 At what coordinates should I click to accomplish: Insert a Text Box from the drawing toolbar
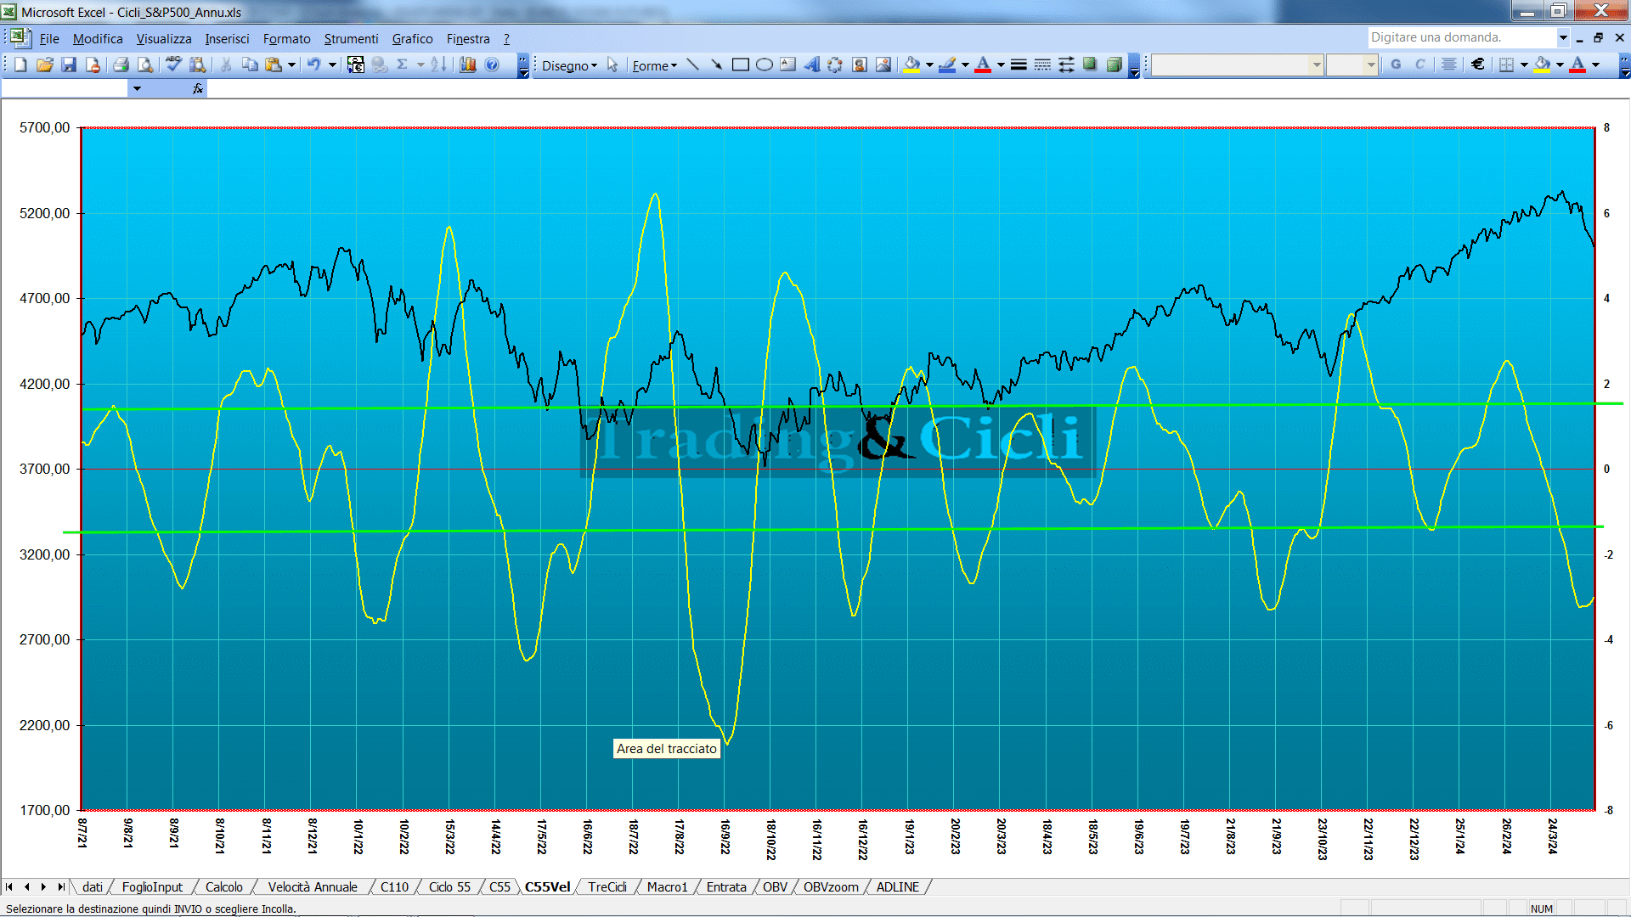788,65
